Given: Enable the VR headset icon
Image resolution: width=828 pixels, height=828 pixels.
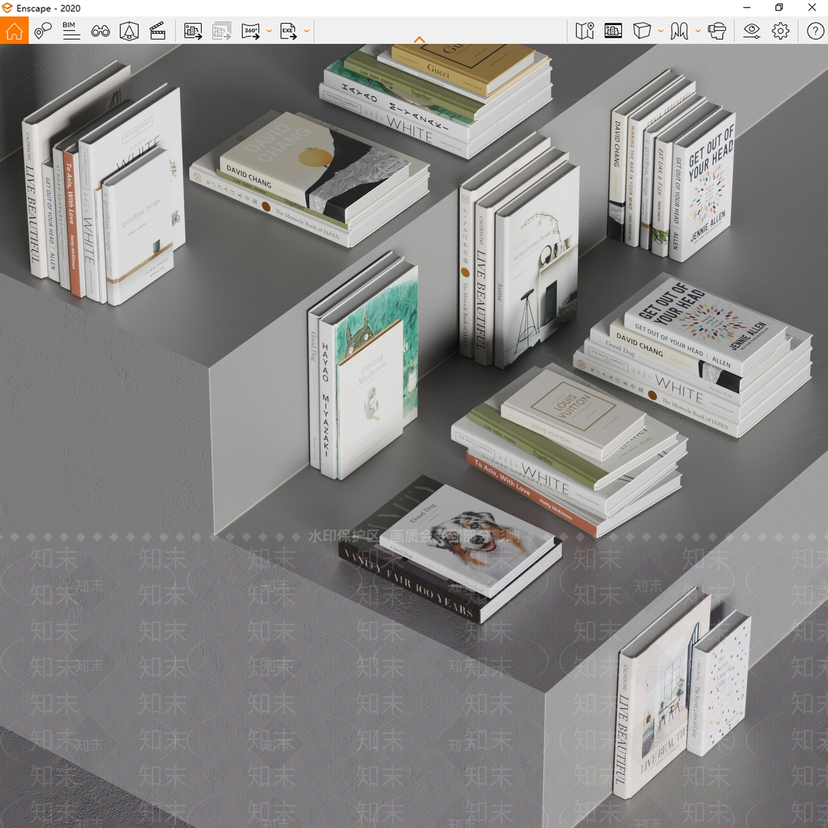Looking at the screenshot, I should point(717,31).
